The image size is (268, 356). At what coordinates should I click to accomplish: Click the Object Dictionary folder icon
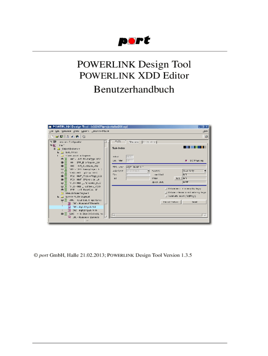pos(59,148)
